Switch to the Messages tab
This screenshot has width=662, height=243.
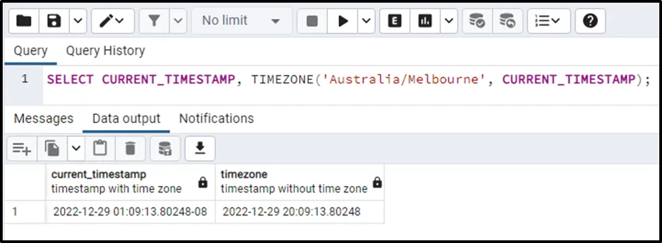(x=44, y=118)
